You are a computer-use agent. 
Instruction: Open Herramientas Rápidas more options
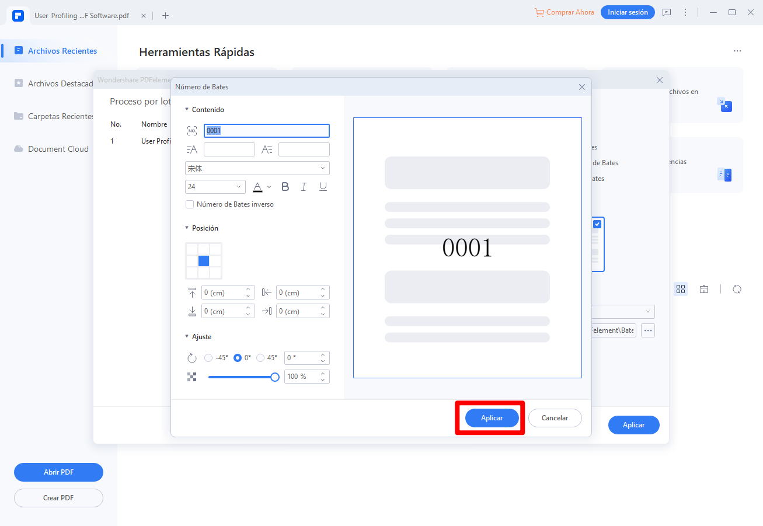[x=737, y=51]
